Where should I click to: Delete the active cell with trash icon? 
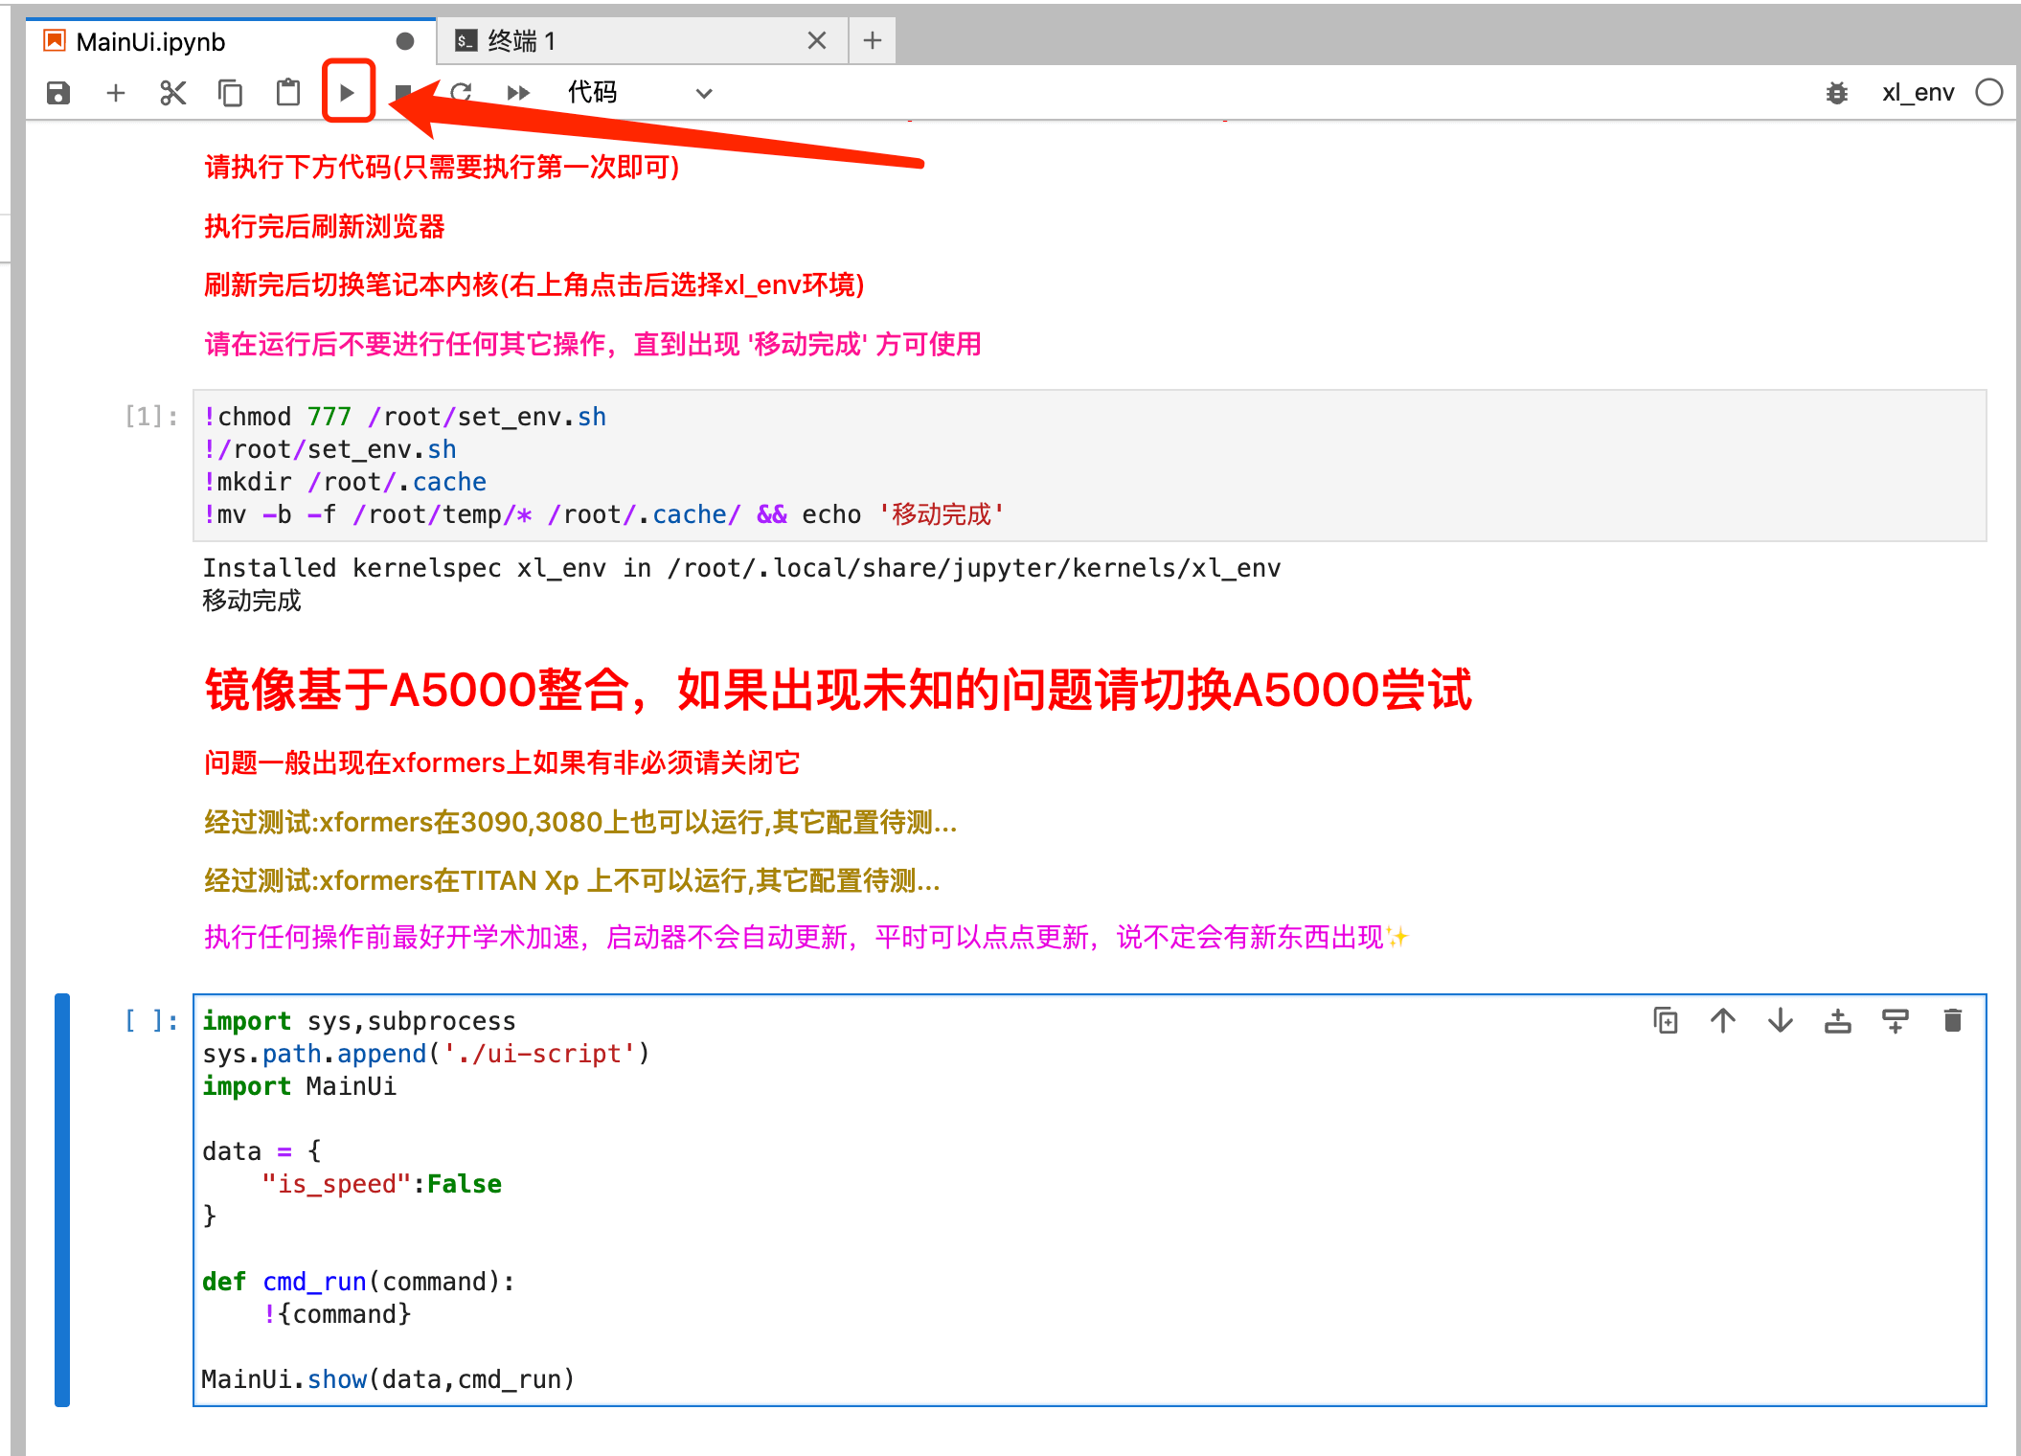(x=1953, y=1021)
